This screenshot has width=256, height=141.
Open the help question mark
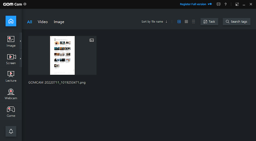(x=226, y=4)
